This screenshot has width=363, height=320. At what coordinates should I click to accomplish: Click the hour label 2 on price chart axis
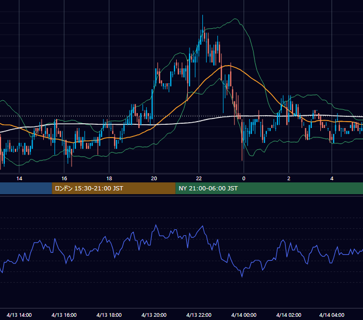(x=289, y=179)
